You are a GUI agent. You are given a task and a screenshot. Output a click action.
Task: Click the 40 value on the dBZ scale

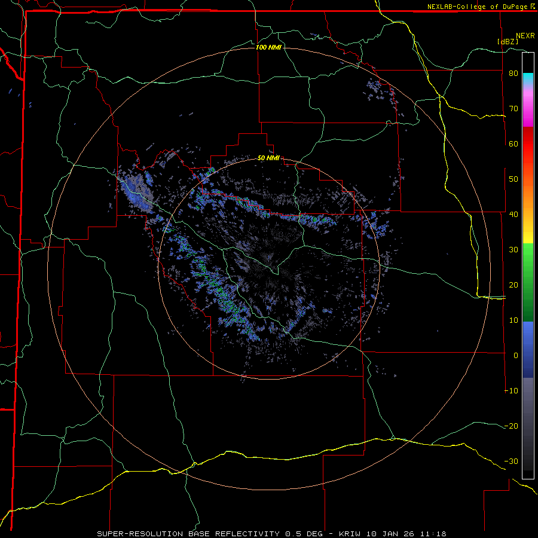(x=513, y=215)
